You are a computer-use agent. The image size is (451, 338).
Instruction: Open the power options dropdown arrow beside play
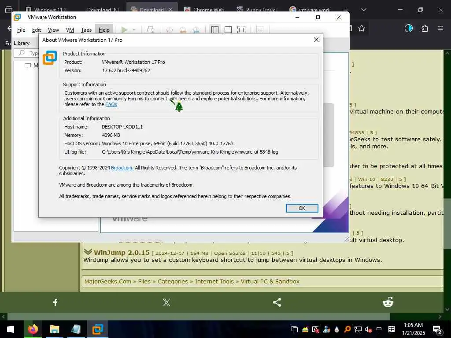134,29
